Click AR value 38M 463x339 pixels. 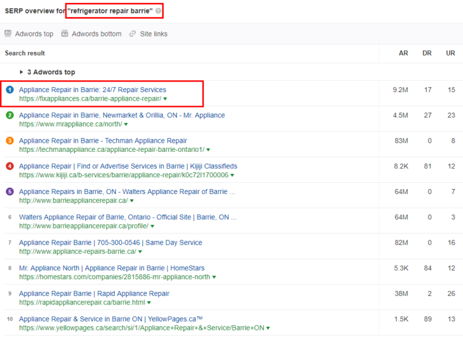click(401, 293)
